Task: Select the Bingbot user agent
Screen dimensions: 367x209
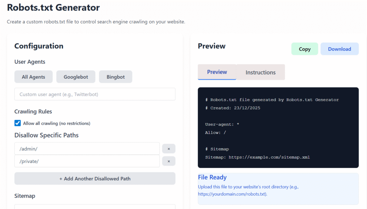Action: click(115, 76)
